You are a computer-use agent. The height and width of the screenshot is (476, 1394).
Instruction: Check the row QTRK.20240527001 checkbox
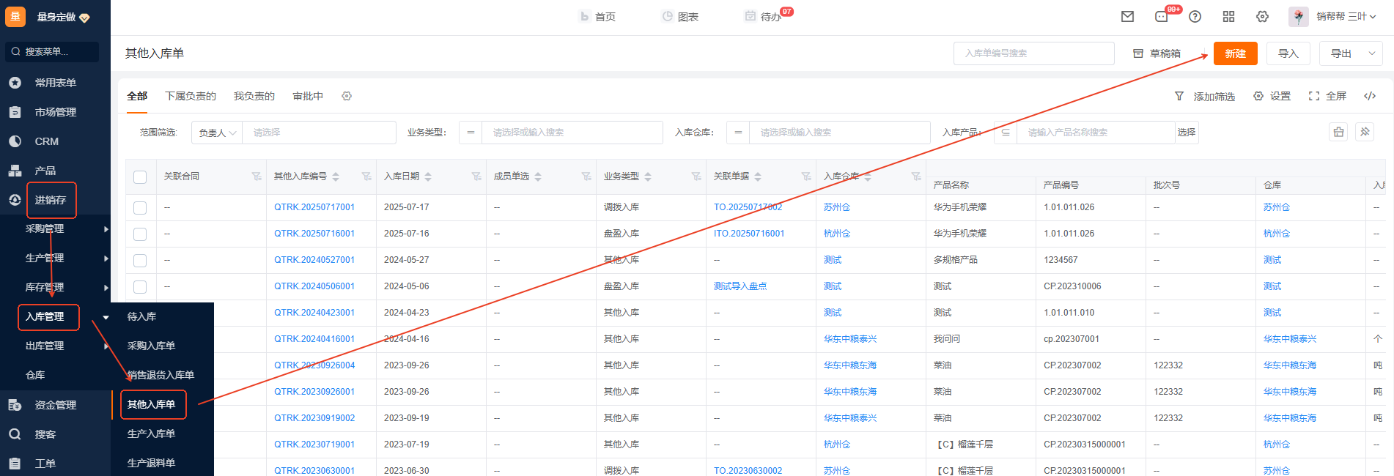(x=140, y=261)
